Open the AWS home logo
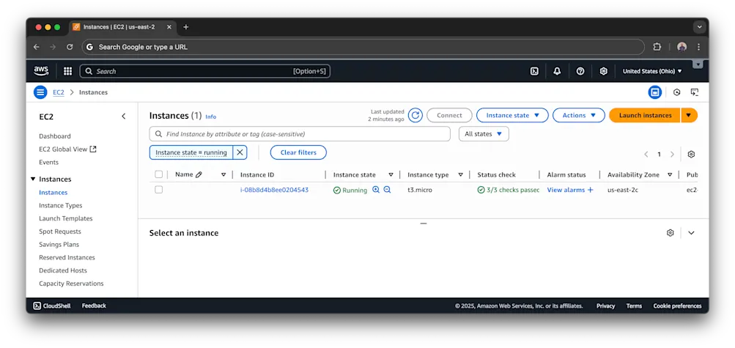Viewport: 735px width, 348px height. pos(41,71)
